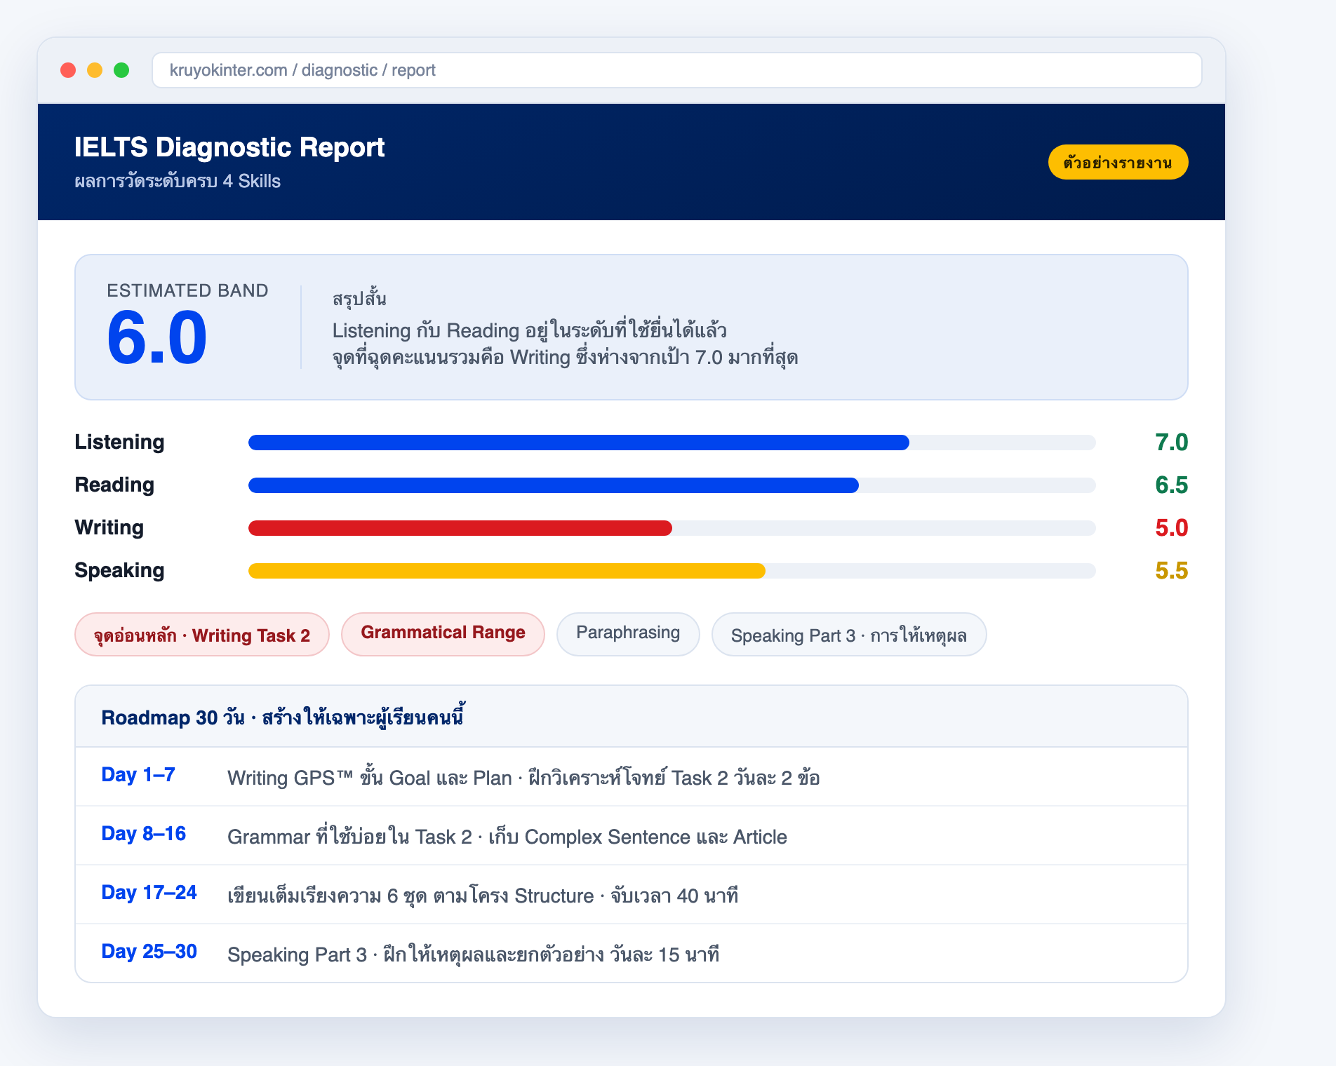Click the Day 8–16 label
The image size is (1336, 1066).
pos(144,834)
